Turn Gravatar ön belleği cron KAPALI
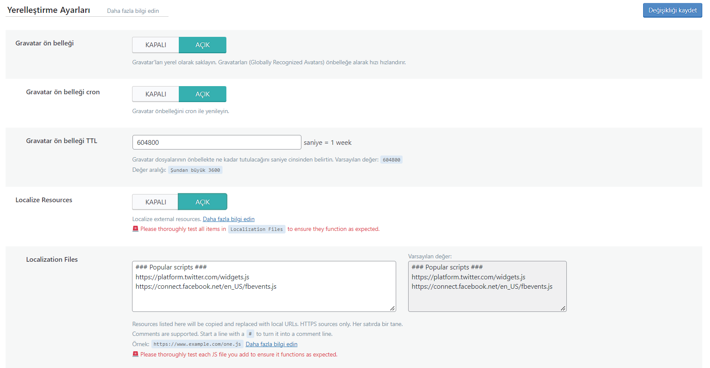This screenshot has height=368, width=710. click(x=156, y=94)
